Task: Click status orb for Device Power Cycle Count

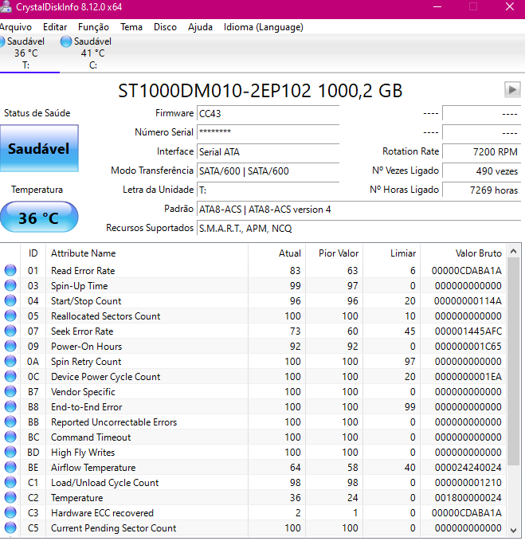Action: [10, 376]
